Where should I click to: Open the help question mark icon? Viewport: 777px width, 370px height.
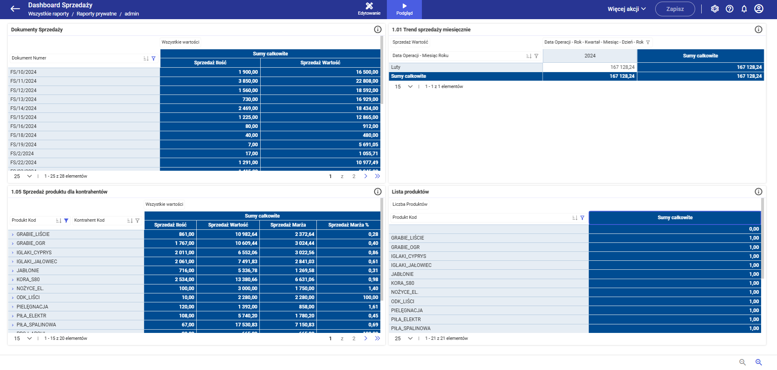pyautogui.click(x=729, y=9)
